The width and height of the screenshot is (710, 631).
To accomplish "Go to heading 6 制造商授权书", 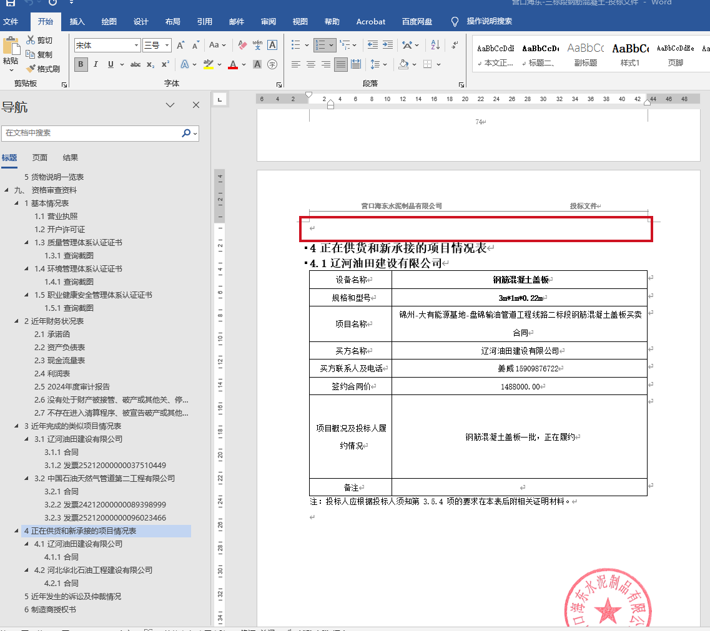I will pyautogui.click(x=50, y=609).
